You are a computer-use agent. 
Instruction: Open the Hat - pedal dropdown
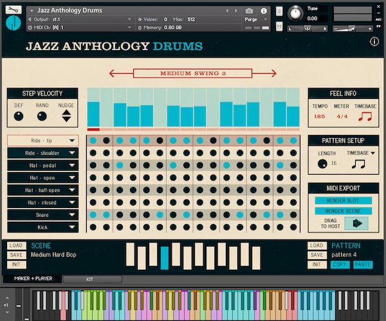point(43,165)
